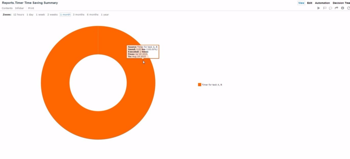Open the Automation tab

pos(322,3)
